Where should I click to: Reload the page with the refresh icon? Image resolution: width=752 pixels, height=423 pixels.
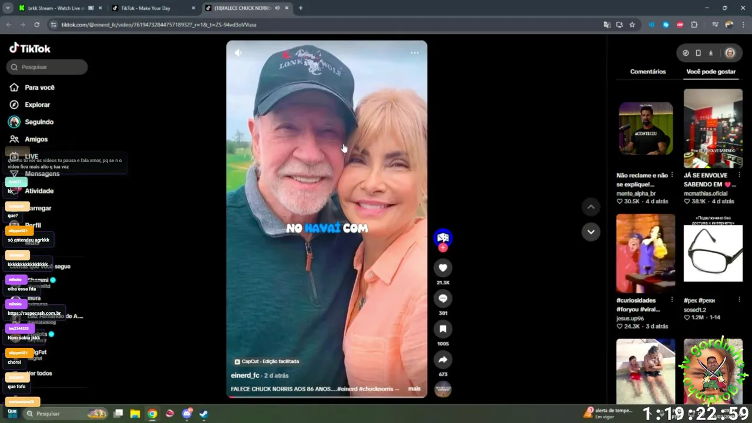point(36,25)
